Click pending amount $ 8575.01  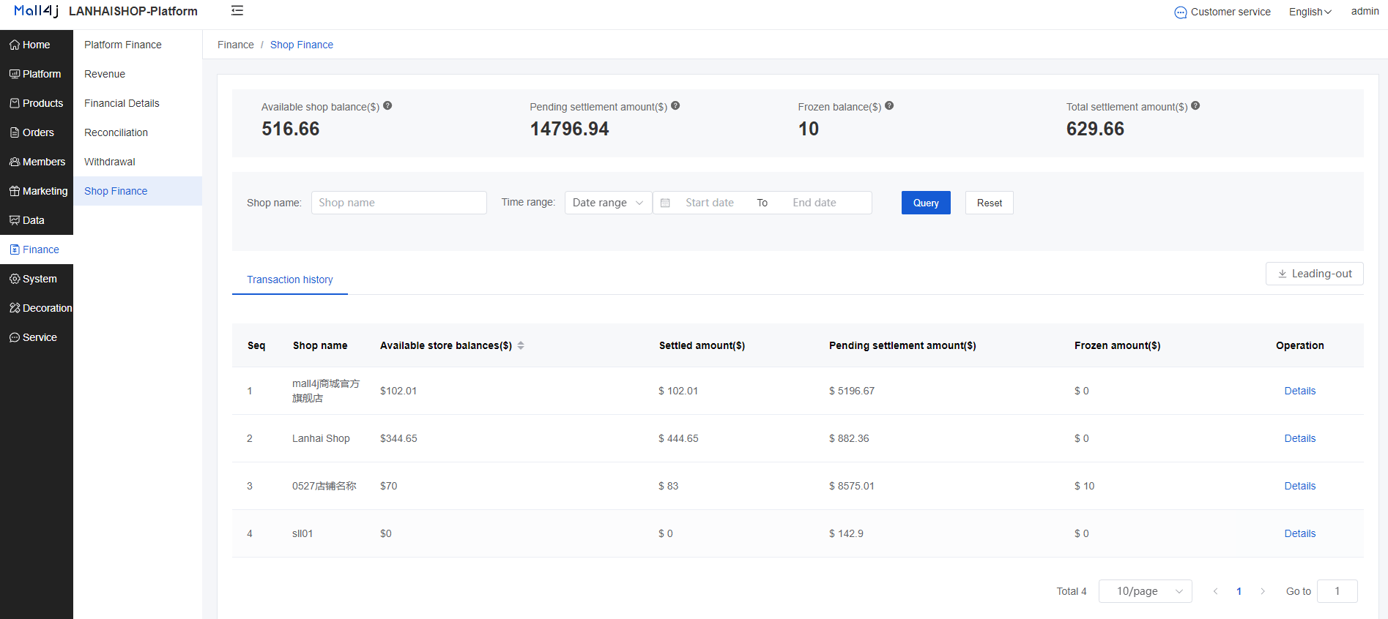coord(852,486)
